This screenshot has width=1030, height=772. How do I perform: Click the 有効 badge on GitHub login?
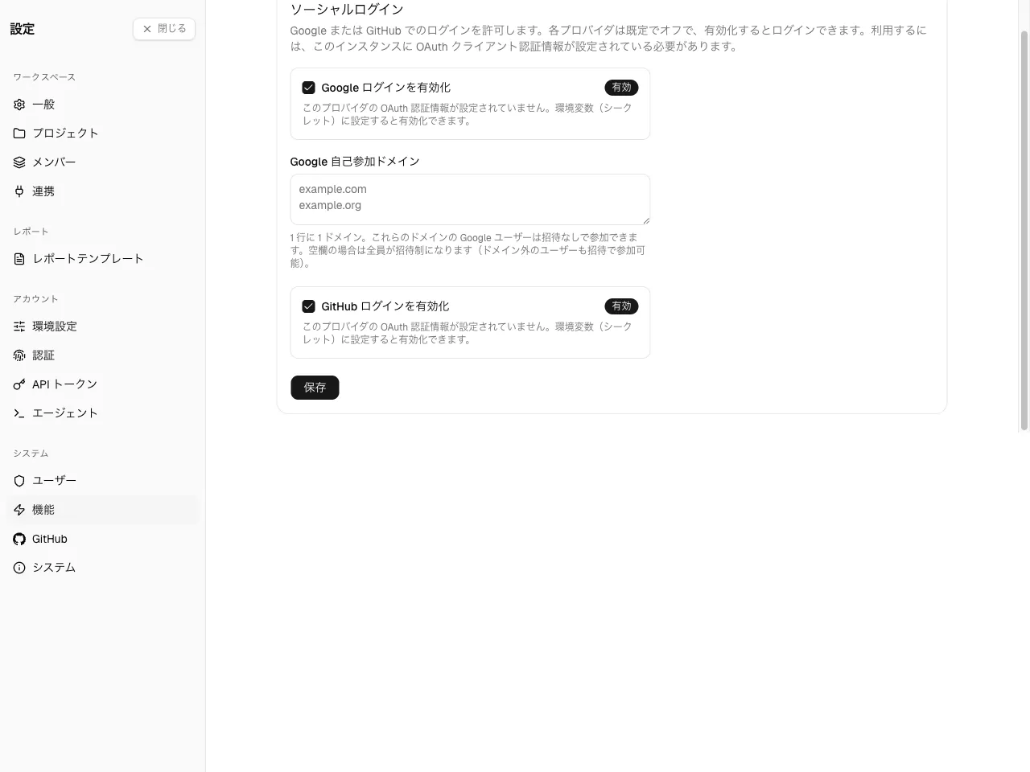point(621,306)
